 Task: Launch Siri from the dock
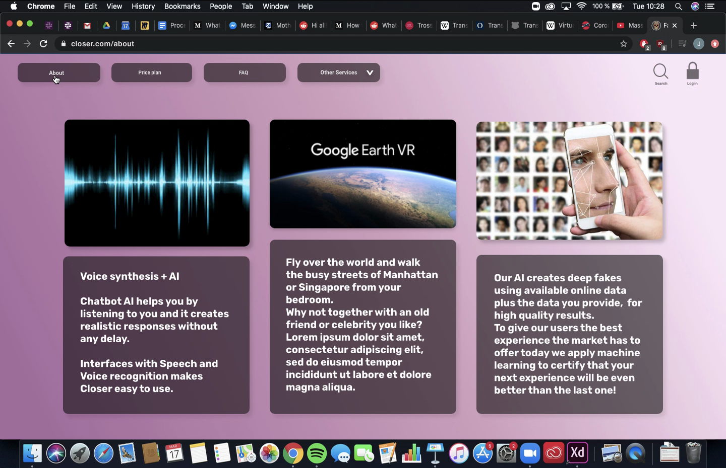(56, 453)
